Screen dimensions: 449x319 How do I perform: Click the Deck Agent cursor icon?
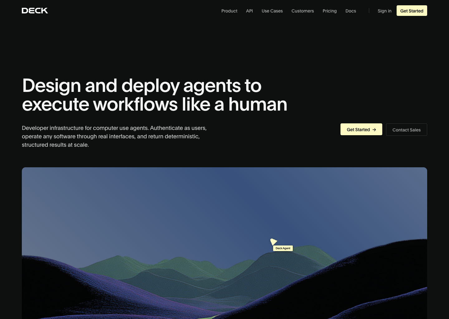[x=273, y=241]
